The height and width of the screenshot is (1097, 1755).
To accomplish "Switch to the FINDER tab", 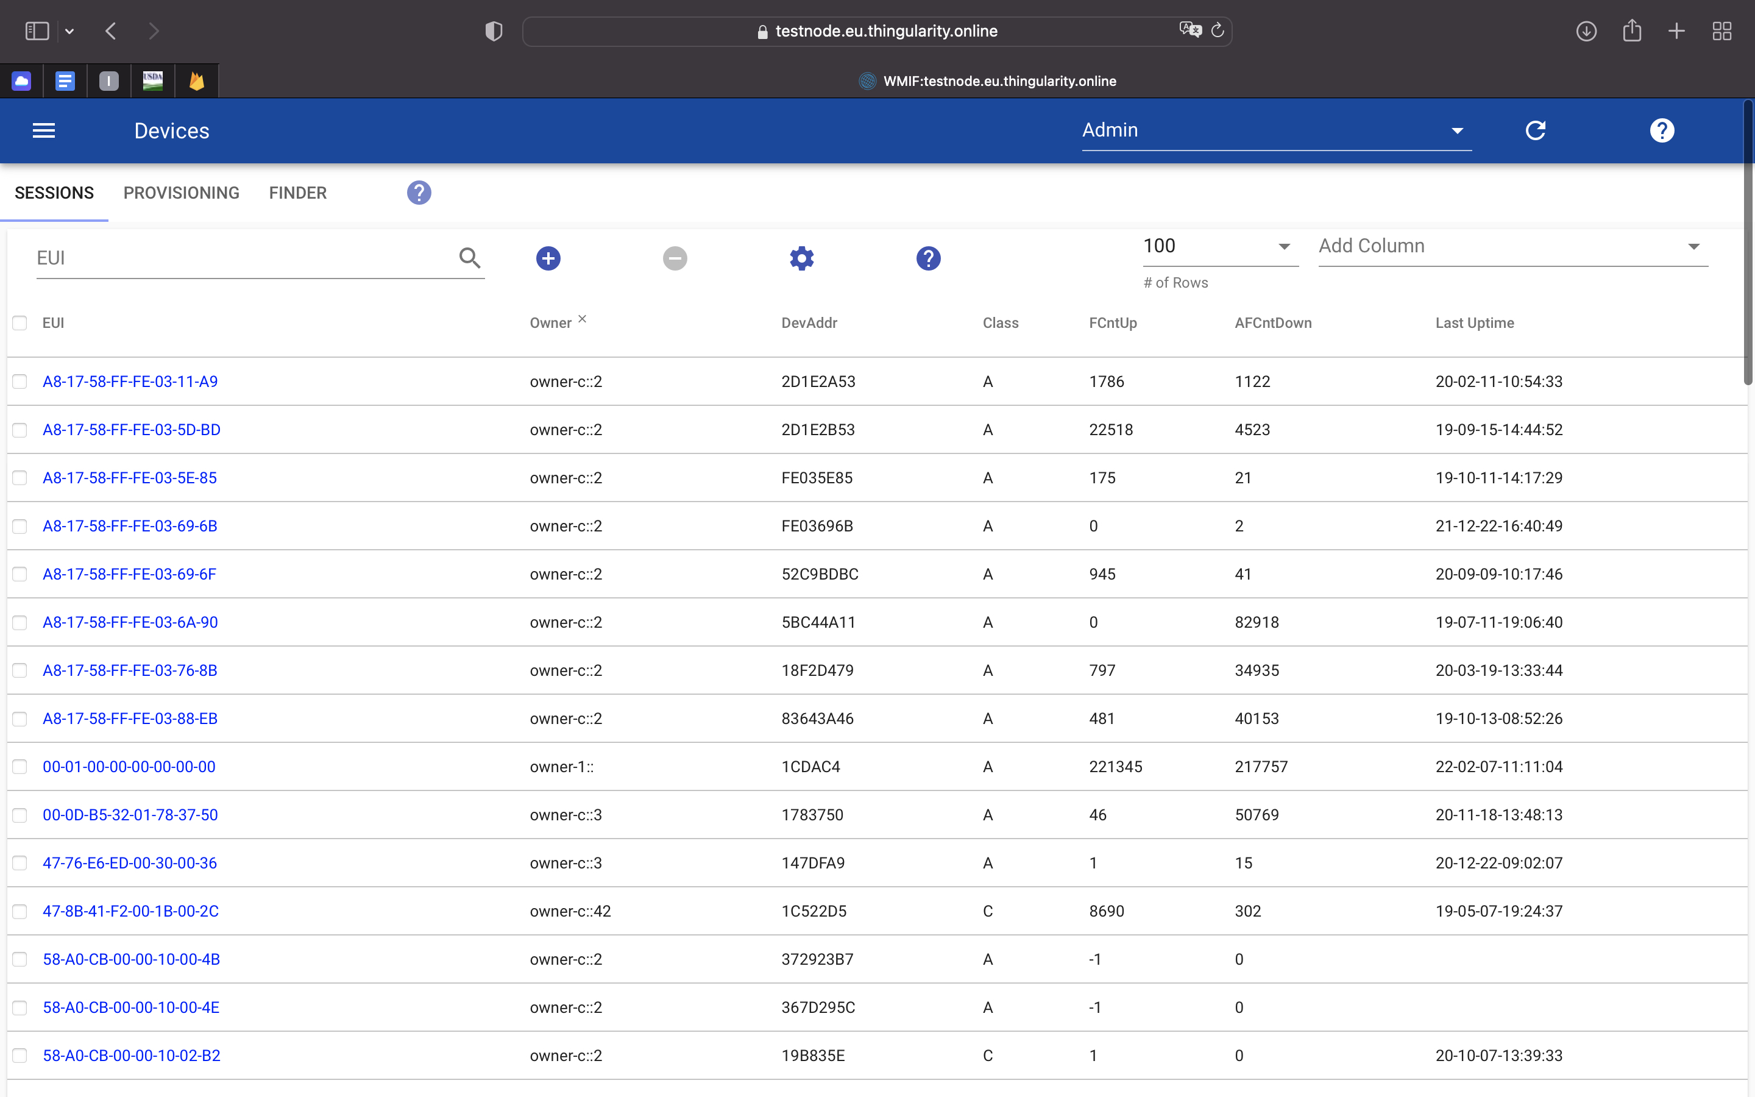I will point(297,193).
